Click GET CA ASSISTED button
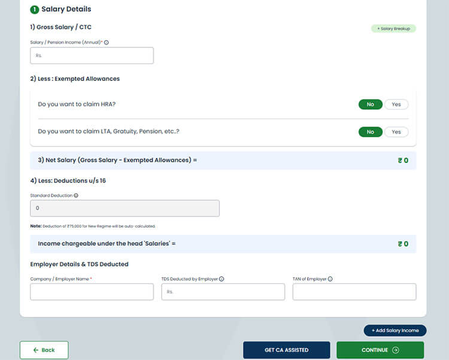Viewport: 449px width, 360px height. coord(287,350)
